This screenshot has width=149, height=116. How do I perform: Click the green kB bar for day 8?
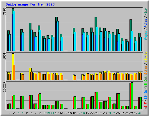(40, 101)
